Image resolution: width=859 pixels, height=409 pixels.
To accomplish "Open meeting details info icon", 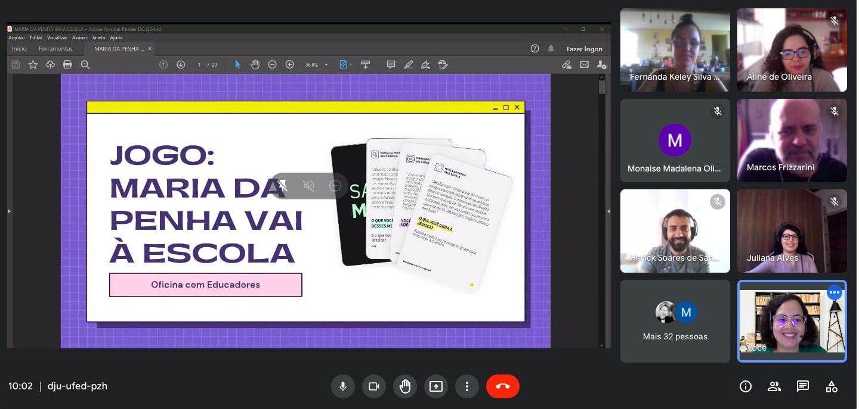I will 746,386.
